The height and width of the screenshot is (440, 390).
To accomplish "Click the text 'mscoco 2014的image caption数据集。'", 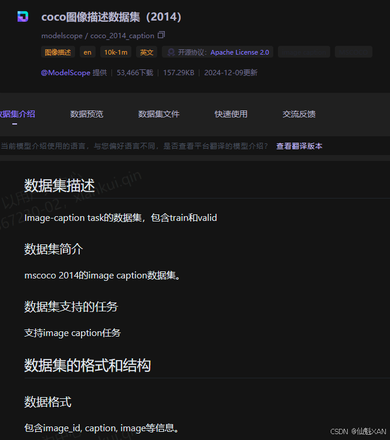I will pos(103,276).
